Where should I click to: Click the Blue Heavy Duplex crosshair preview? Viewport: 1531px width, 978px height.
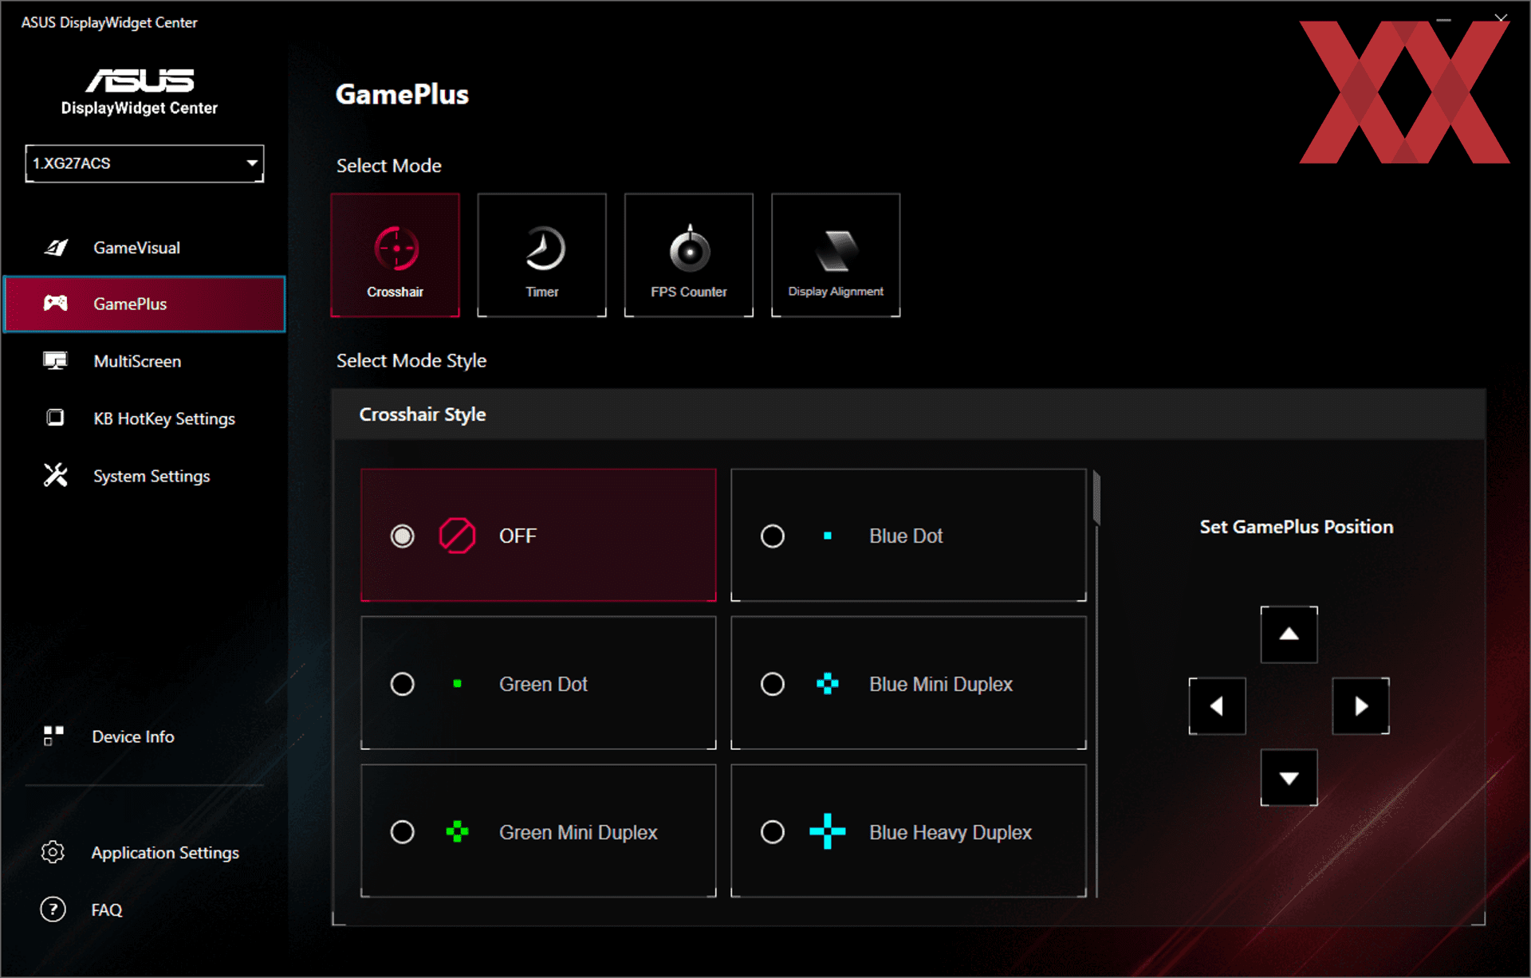click(x=828, y=832)
